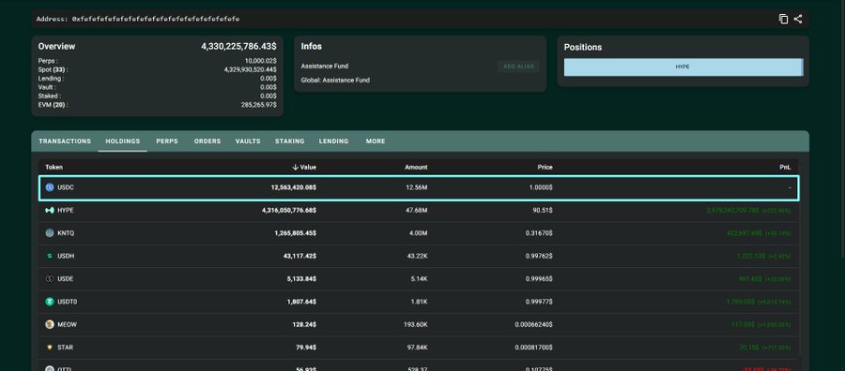Click the MEOW token icon
This screenshot has width=845, height=371.
(x=50, y=325)
